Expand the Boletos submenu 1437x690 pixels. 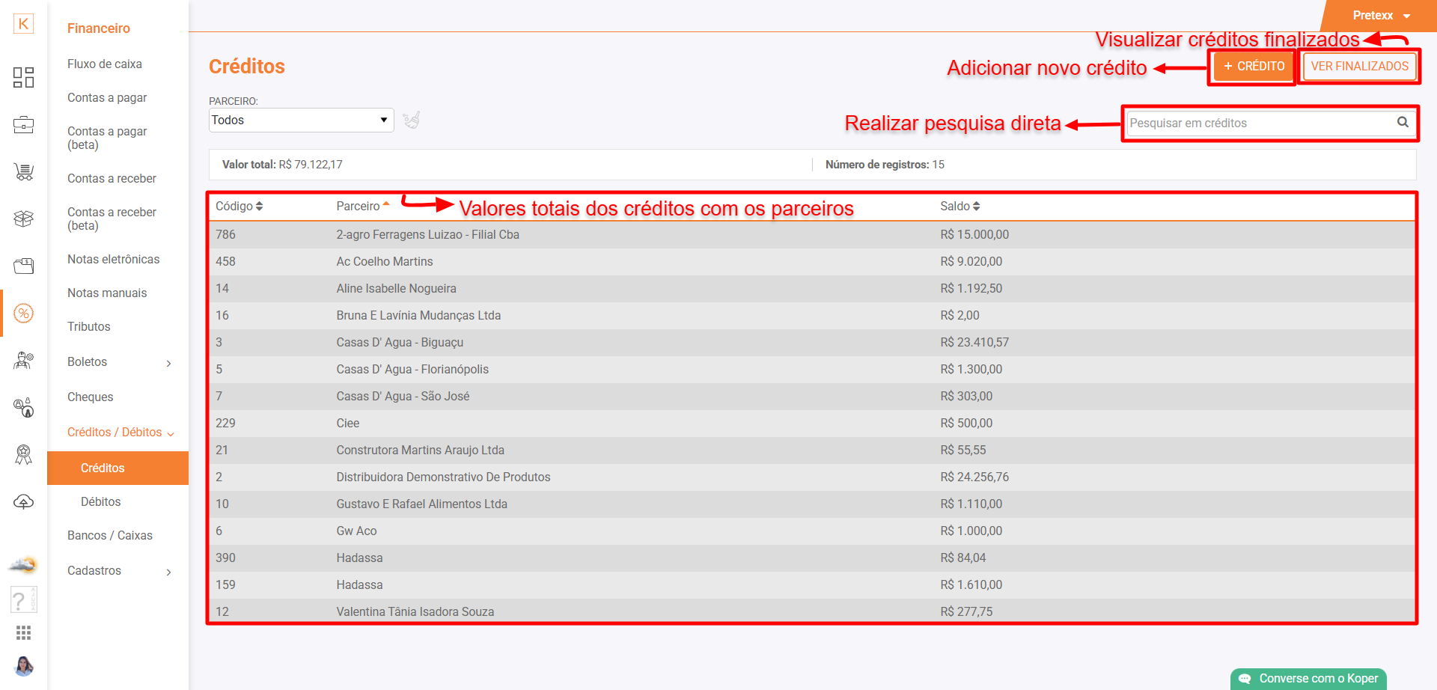(x=120, y=362)
